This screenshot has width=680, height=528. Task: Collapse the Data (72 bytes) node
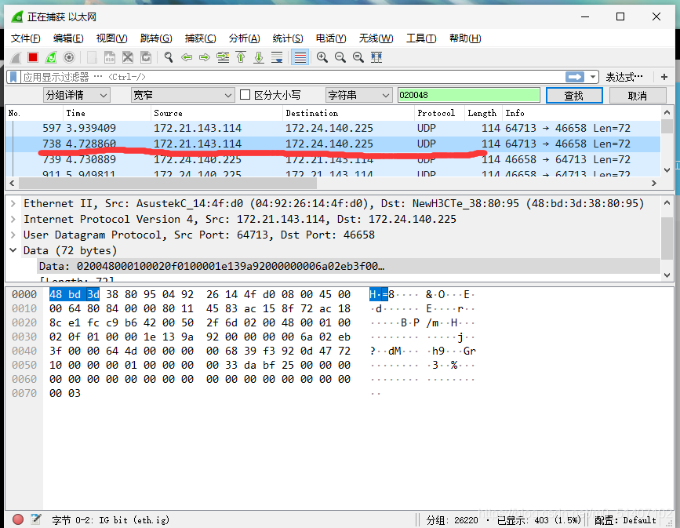[13, 250]
